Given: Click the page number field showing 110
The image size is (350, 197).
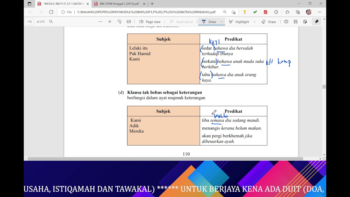Looking at the screenshot, I should (30, 22).
